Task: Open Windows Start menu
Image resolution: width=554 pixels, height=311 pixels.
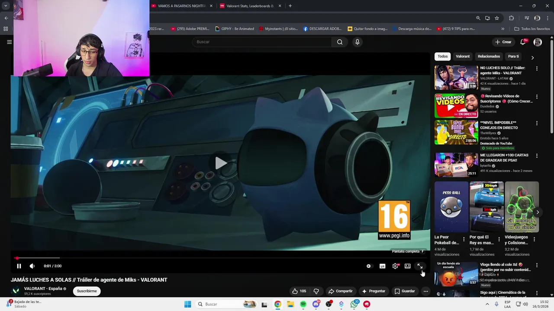Action: pyautogui.click(x=187, y=304)
